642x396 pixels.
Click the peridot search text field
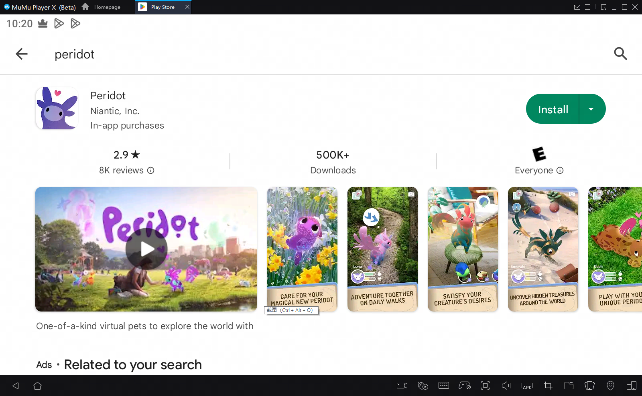[x=75, y=54]
